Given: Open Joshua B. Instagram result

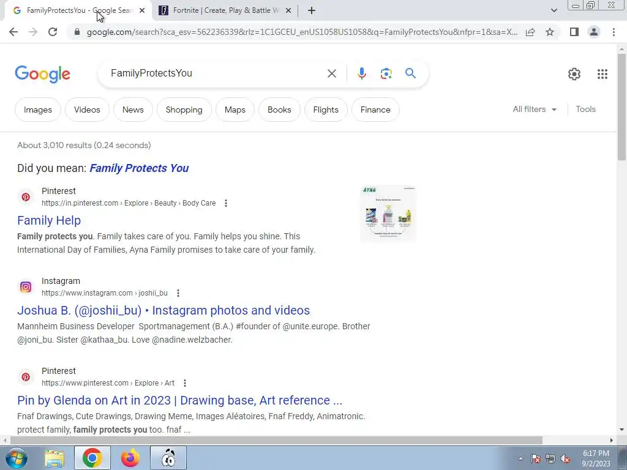Looking at the screenshot, I should point(163,310).
